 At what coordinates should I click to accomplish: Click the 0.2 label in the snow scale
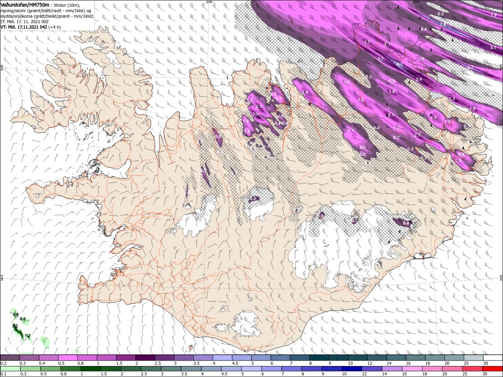[4, 363]
